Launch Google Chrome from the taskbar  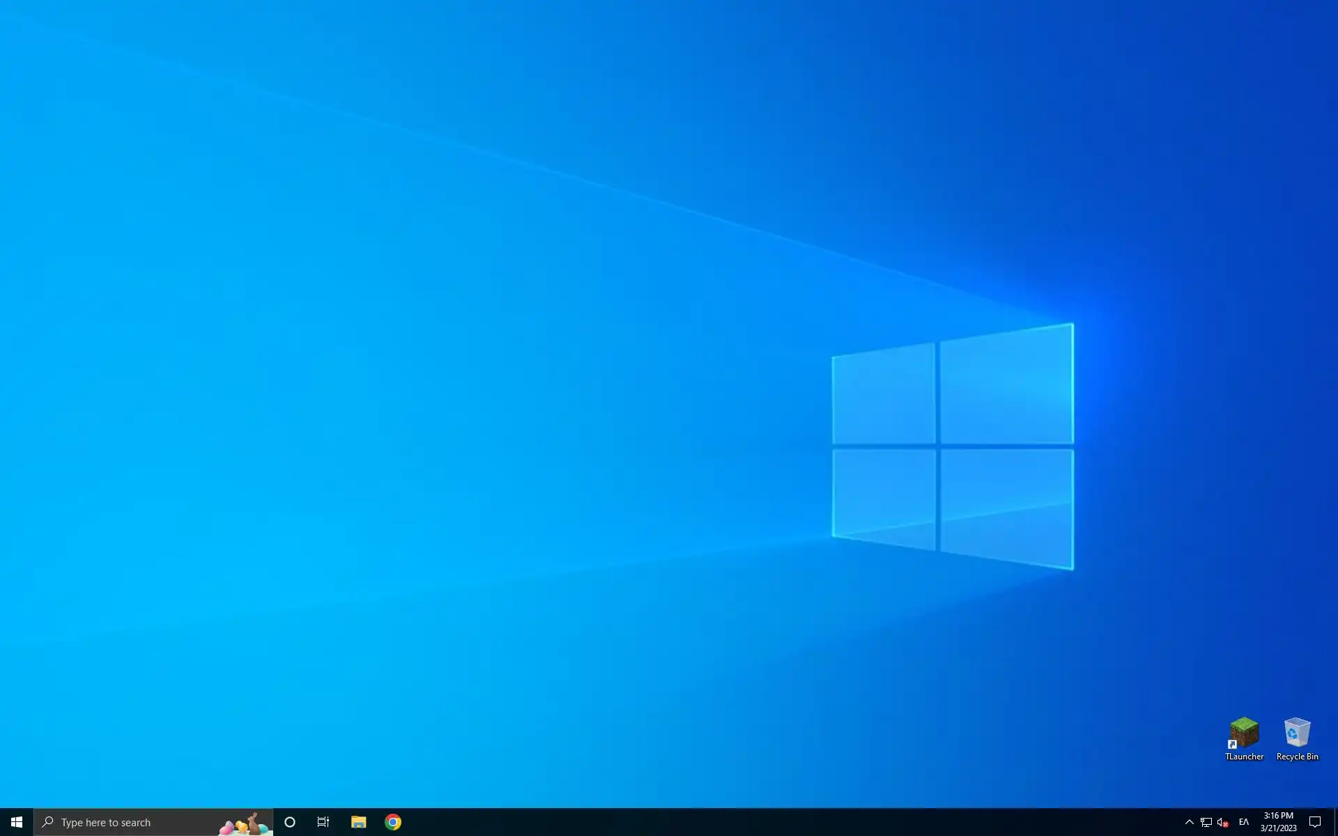point(393,822)
